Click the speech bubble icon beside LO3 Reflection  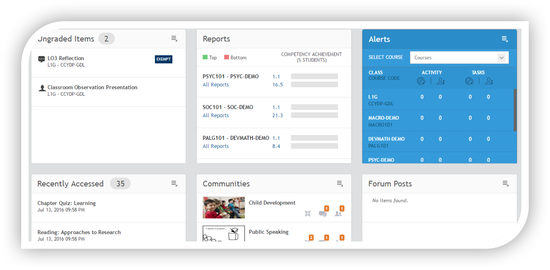(41, 59)
